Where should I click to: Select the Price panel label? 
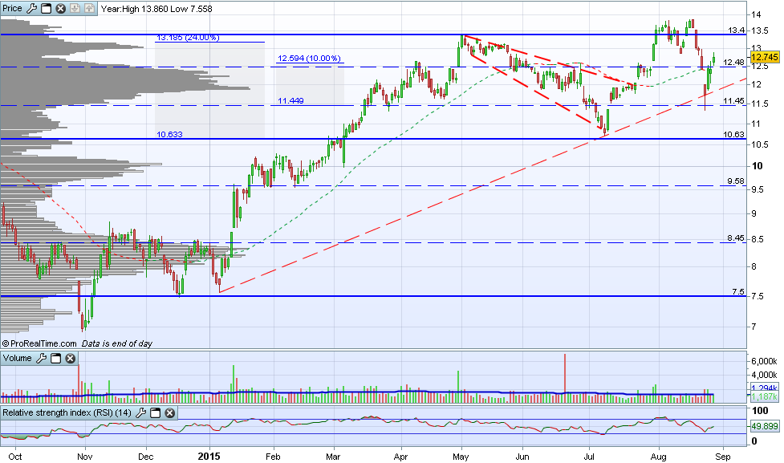coord(13,9)
